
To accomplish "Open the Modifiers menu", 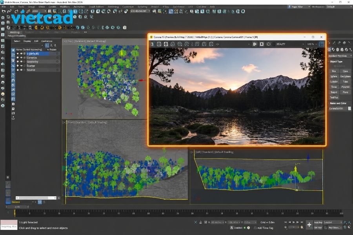I will [65, 7].
